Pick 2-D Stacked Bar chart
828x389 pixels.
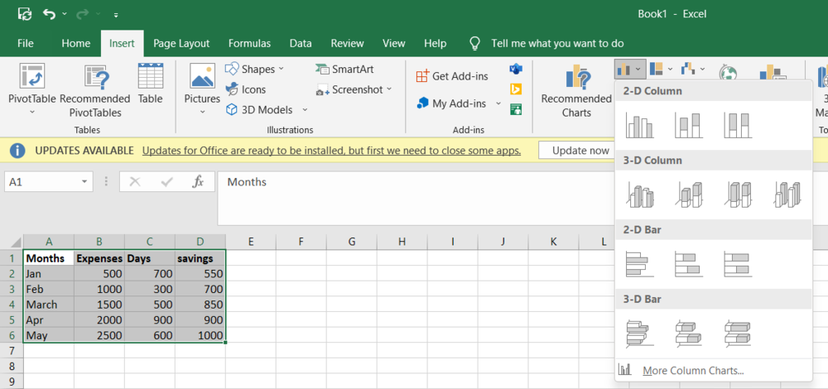(x=689, y=264)
